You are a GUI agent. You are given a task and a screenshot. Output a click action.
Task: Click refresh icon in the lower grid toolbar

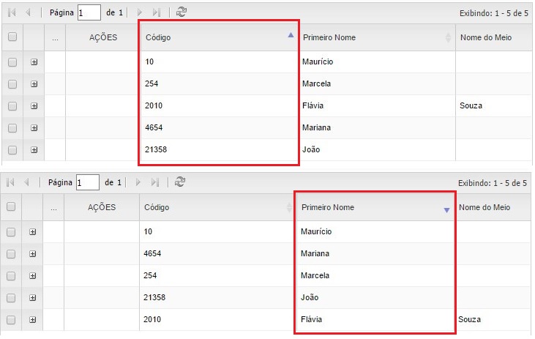180,182
